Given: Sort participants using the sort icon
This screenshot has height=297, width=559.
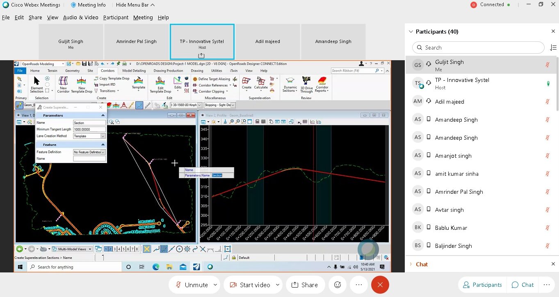Looking at the screenshot, I should coord(553,48).
